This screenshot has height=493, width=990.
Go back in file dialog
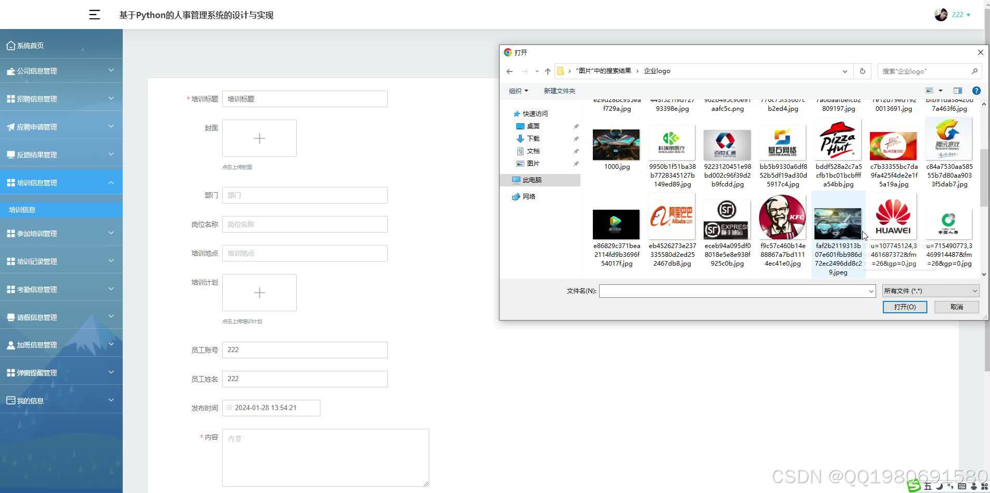point(509,71)
